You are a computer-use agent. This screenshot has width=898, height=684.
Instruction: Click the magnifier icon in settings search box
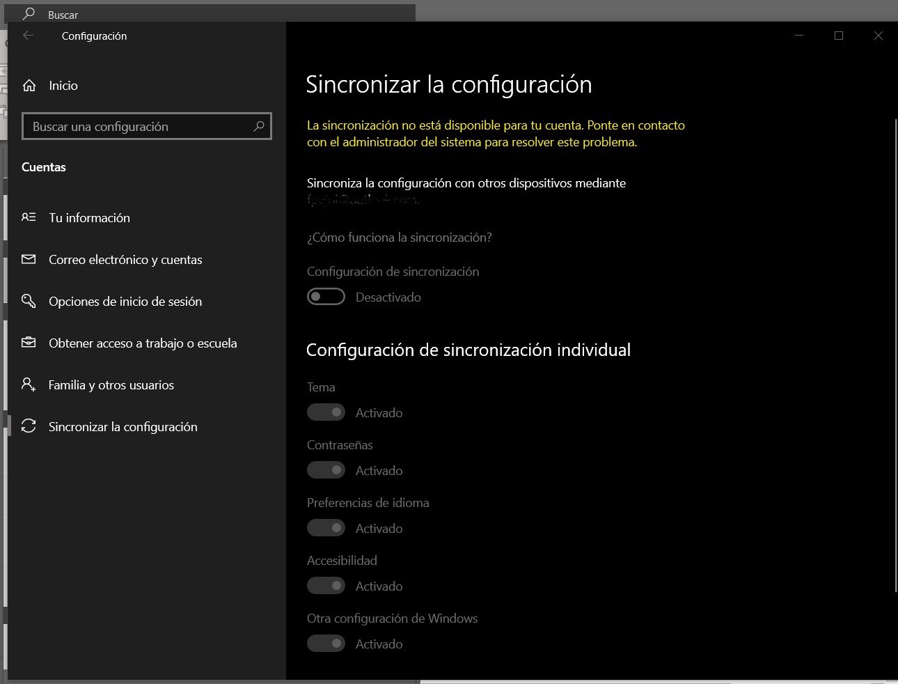259,126
